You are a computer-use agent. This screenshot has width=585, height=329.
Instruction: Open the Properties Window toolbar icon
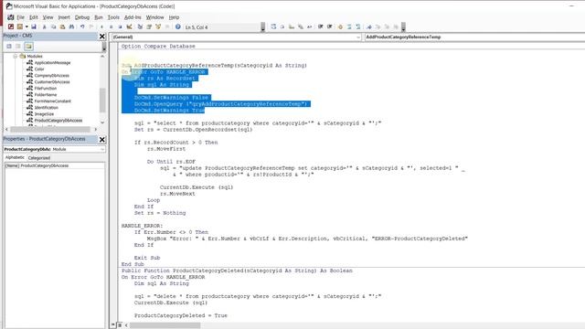point(149,27)
